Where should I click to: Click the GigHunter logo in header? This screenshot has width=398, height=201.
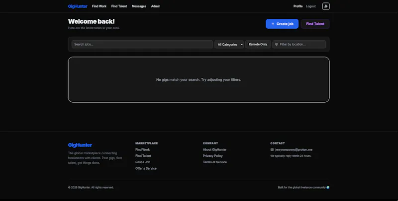78,6
